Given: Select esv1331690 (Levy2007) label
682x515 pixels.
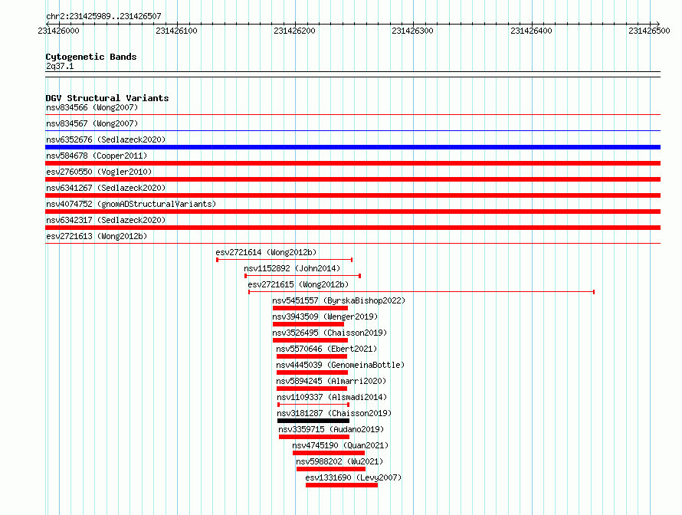Looking at the screenshot, I should pyautogui.click(x=353, y=477).
